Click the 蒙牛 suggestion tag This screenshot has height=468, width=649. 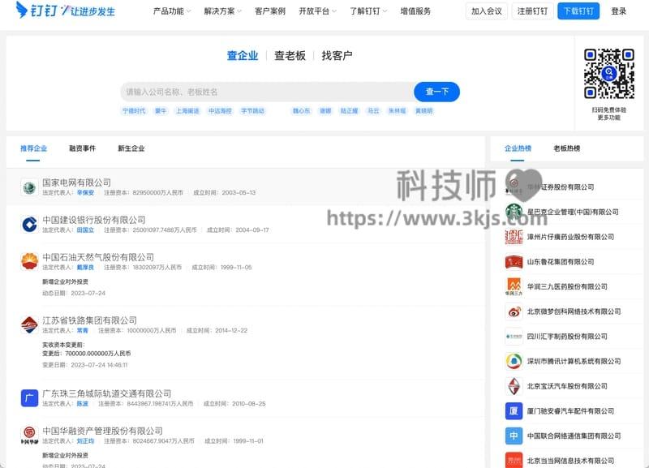click(161, 111)
